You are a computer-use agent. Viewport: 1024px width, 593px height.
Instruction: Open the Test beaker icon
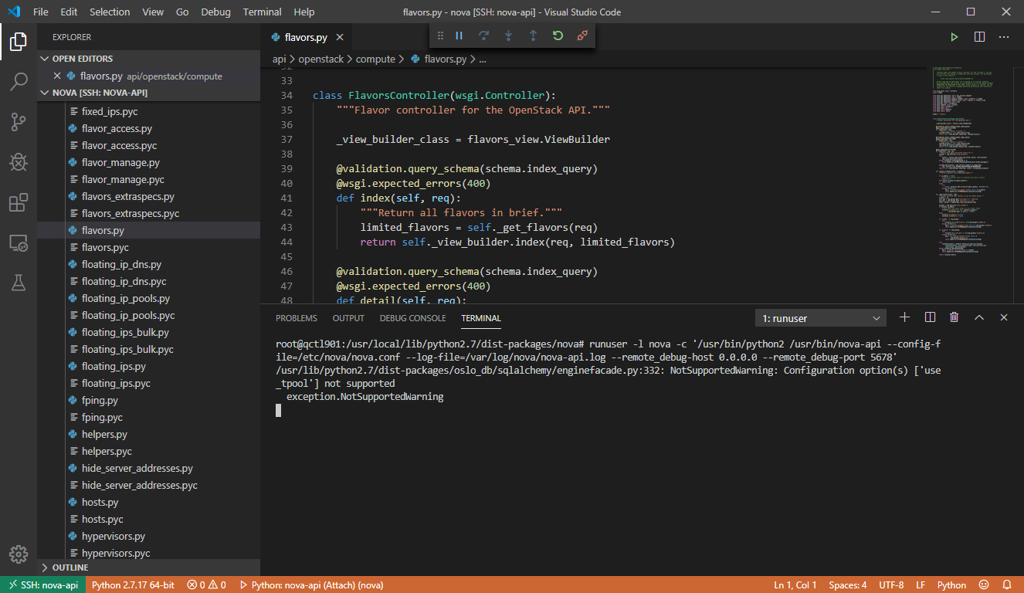19,283
